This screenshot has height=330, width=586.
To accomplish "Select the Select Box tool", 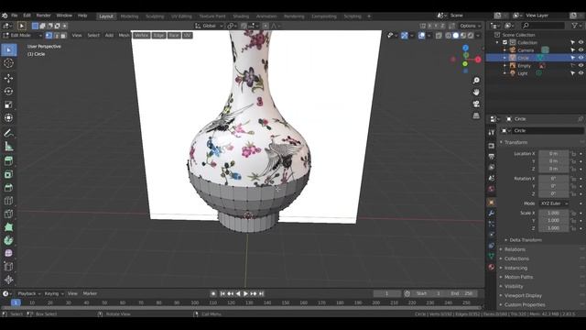I will pyautogui.click(x=8, y=49).
